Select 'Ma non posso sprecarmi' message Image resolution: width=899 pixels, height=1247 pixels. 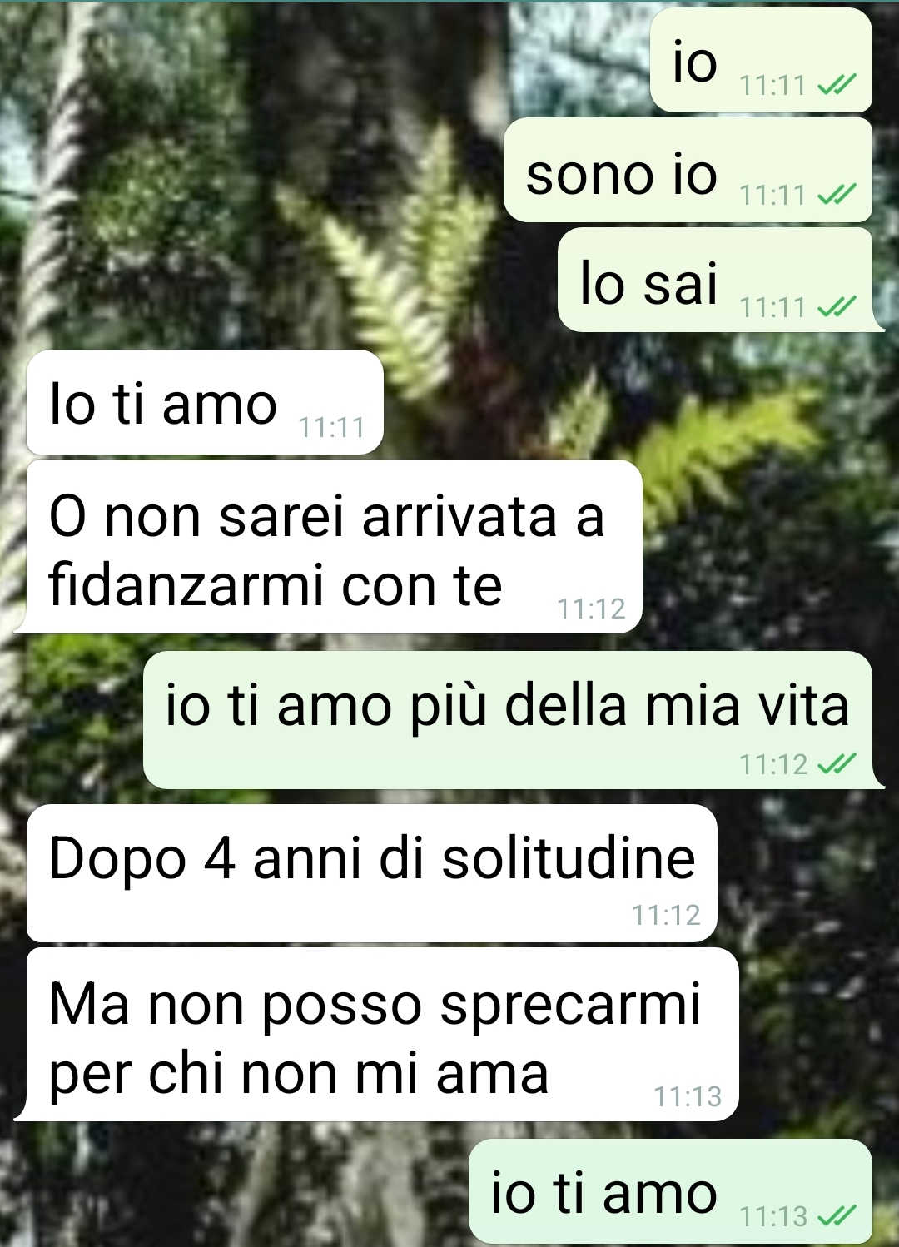[x=376, y=1034]
